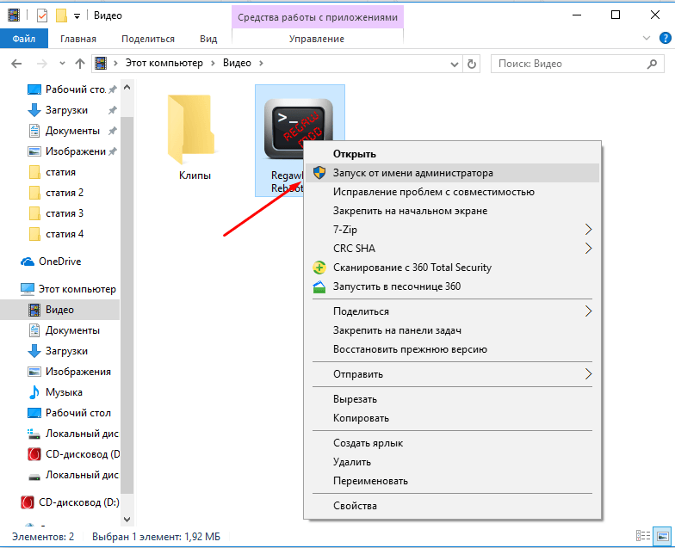Select Видео in navigation pane
The image size is (675, 548).
[x=60, y=310]
